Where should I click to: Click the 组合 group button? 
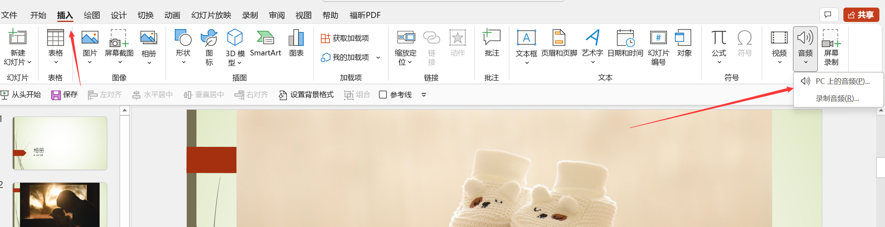point(357,95)
